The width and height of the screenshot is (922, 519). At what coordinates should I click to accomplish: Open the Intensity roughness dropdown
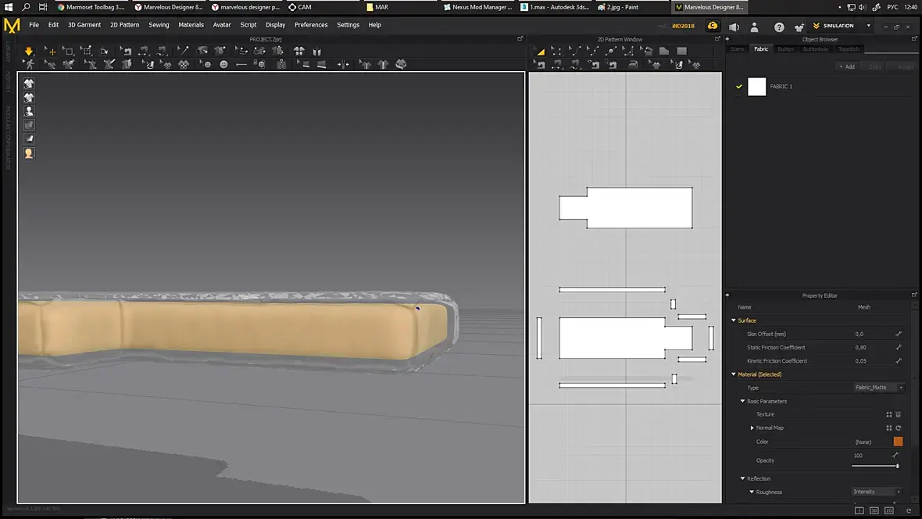(x=877, y=492)
